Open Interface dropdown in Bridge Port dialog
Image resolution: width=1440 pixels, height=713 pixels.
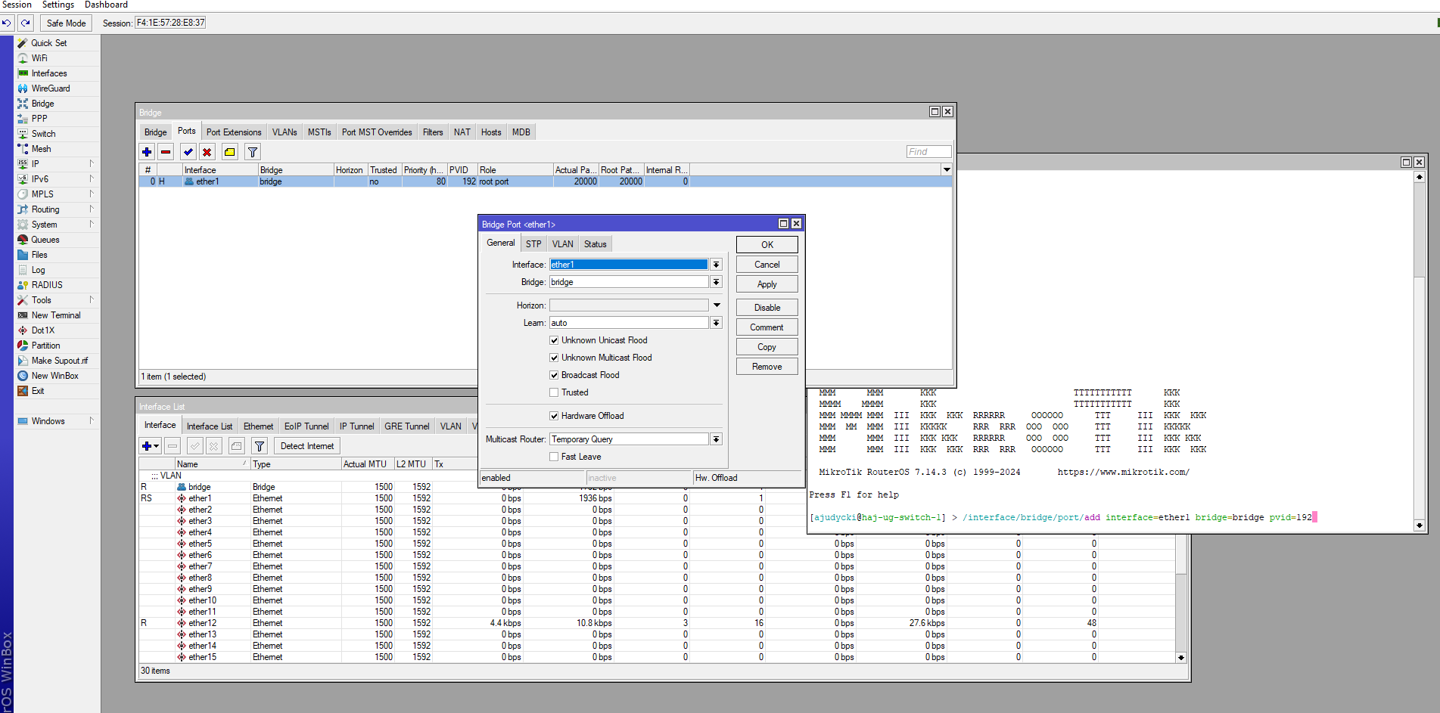click(x=716, y=265)
